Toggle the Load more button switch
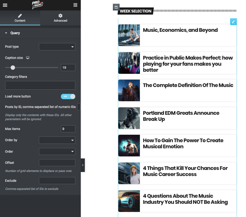Viewport: 246px width, 217px height. 68,96
